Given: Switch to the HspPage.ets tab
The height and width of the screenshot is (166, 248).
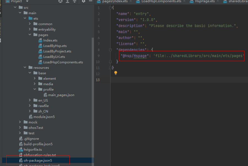Looking at the screenshot, I should point(204,1).
